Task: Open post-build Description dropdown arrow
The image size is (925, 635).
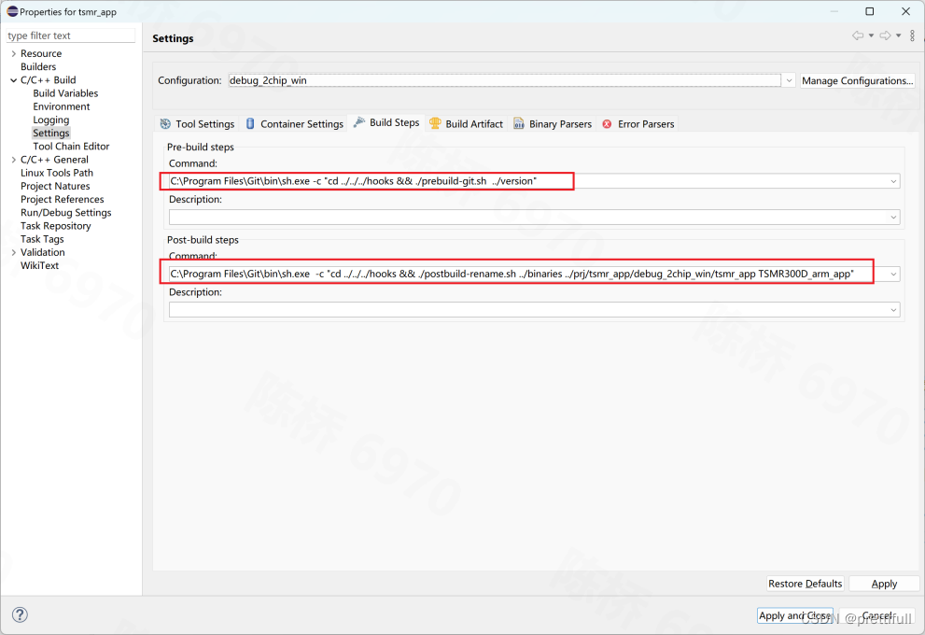Action: pos(893,310)
